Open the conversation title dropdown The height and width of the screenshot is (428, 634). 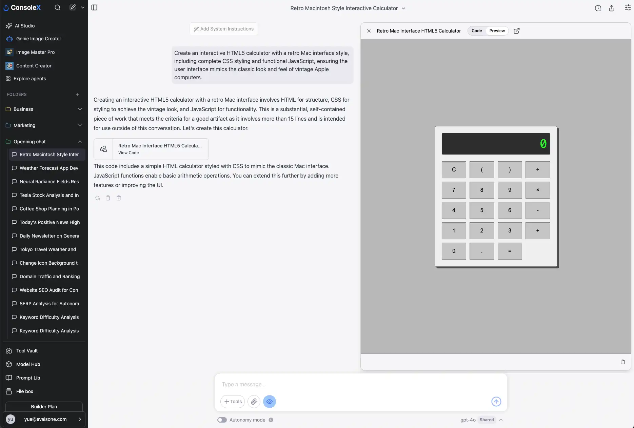[x=403, y=8]
